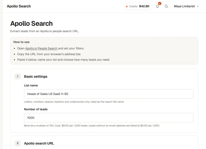This screenshot has width=206, height=149.
Task: Click the Copy the URL instruction line
Action: point(49,54)
